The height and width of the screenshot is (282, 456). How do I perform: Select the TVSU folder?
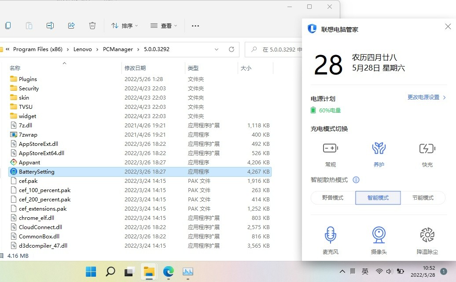point(26,107)
